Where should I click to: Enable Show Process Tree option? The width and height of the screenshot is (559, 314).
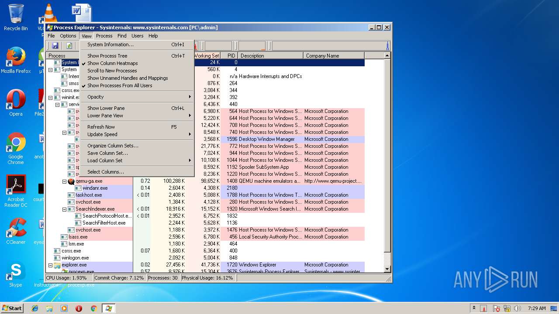[x=137, y=56]
